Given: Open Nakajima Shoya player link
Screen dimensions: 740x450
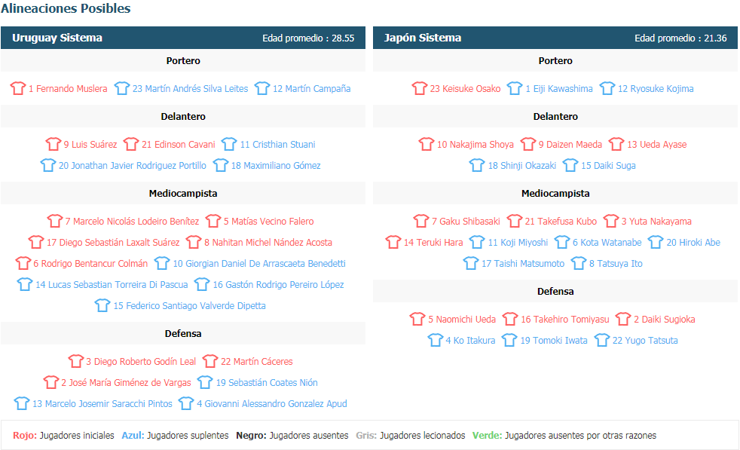Looking at the screenshot, I should pyautogui.click(x=475, y=145).
